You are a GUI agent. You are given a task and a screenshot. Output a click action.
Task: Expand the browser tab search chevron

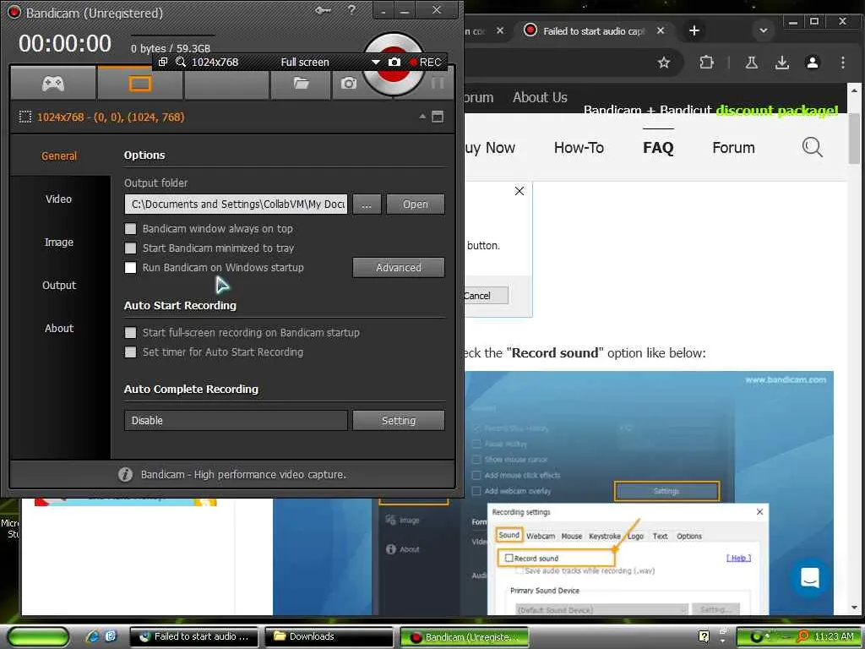click(x=764, y=30)
